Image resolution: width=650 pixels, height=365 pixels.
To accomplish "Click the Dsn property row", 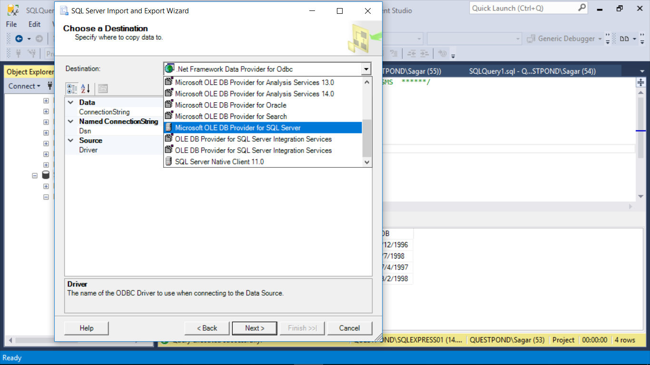I will (x=114, y=131).
